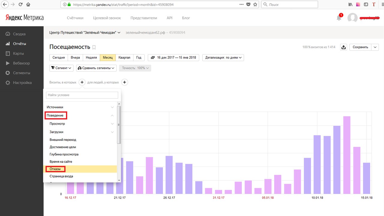
Task: Bookmark page with star icon
Action: click(255, 4)
